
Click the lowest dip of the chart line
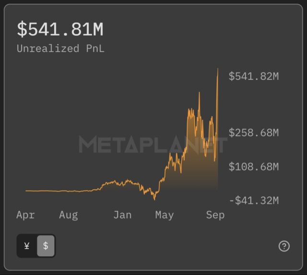154,199
